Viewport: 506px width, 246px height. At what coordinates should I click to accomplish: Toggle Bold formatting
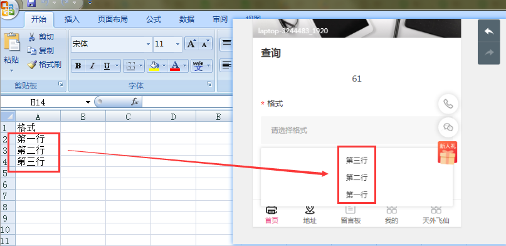pos(78,66)
